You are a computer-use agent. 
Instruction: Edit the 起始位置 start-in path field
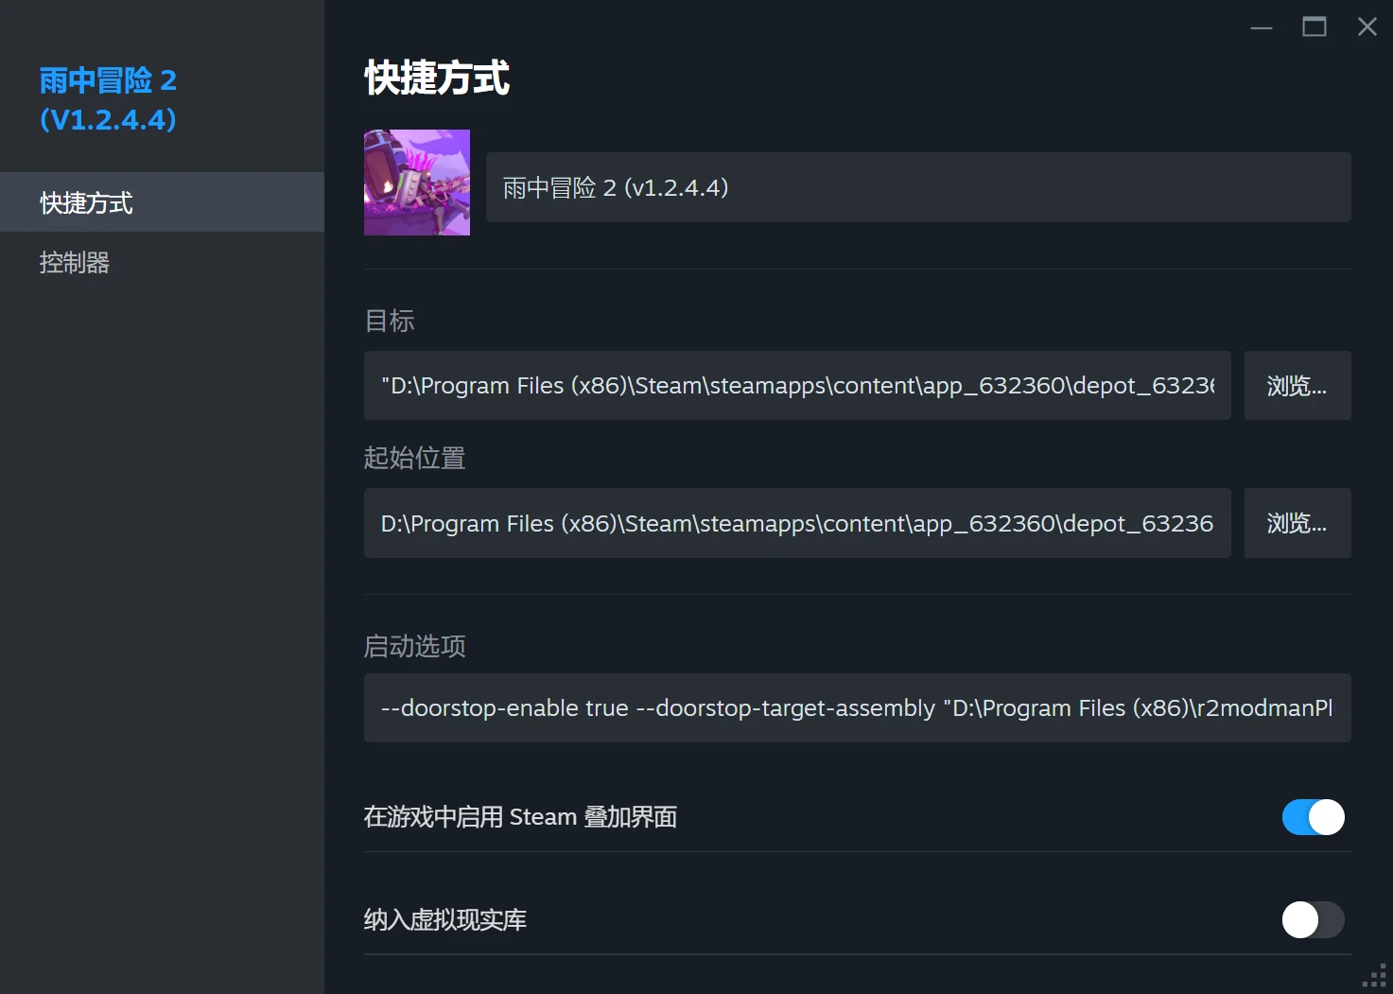click(x=797, y=523)
